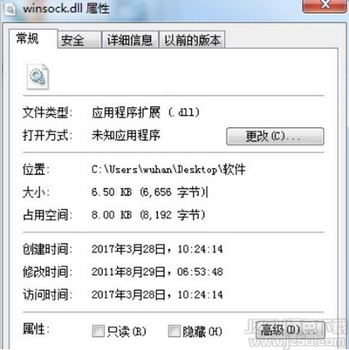Select the 以前的版本 tab
This screenshot has height=350, width=349.
(x=192, y=40)
